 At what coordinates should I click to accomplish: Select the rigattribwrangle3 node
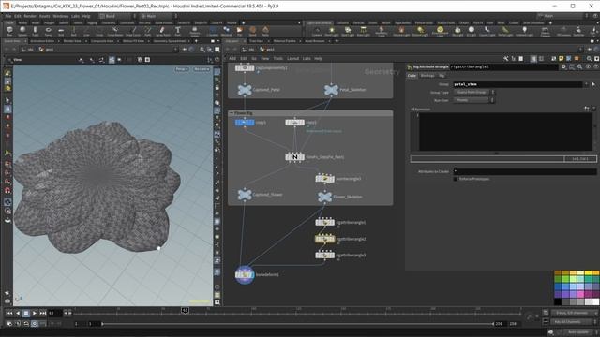pos(325,255)
